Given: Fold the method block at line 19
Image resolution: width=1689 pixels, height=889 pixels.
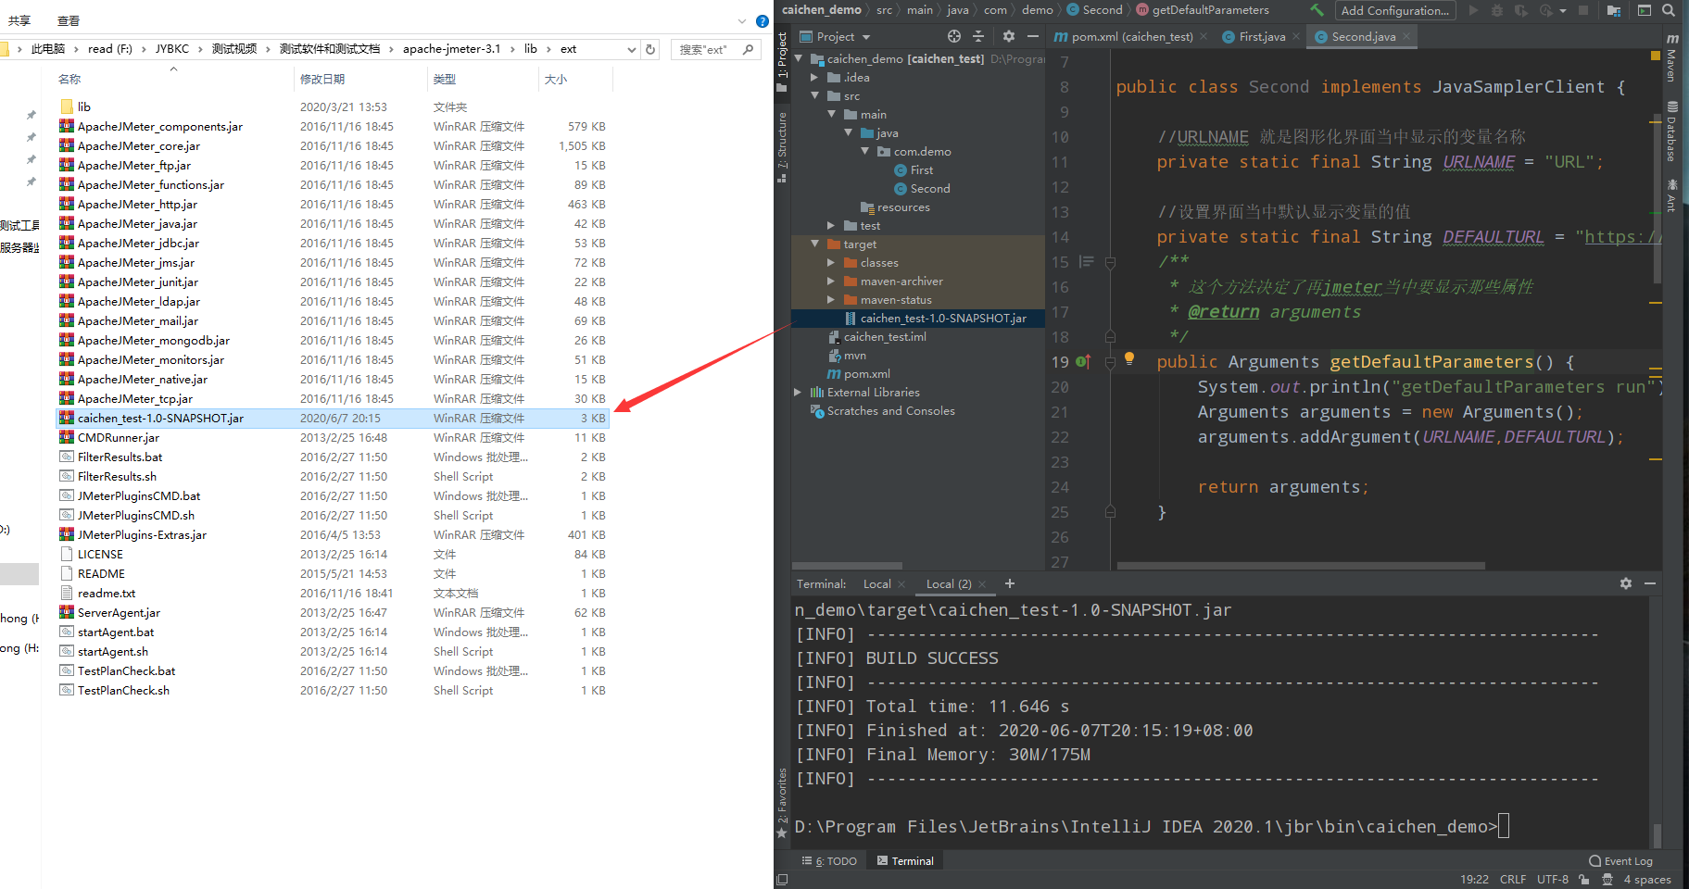Looking at the screenshot, I should (x=1110, y=362).
